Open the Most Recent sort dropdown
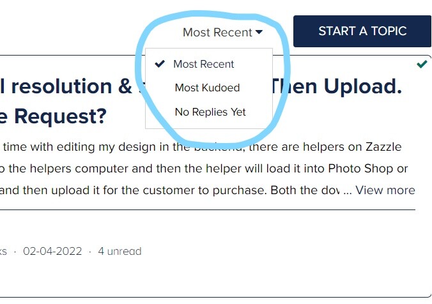This screenshot has width=432, height=304. click(x=222, y=32)
